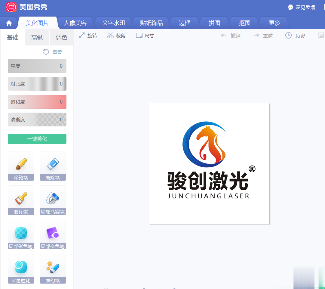The image size is (325, 289).
Task: Adjust the 亮度 brightness slider
Action: 37,66
